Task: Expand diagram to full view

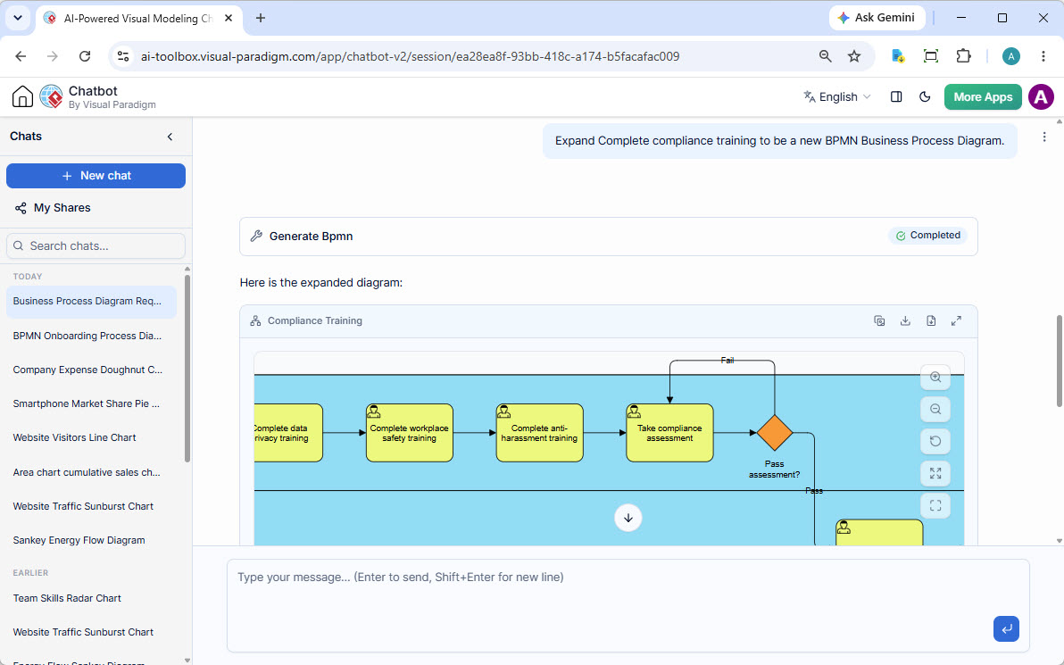Action: 956,321
